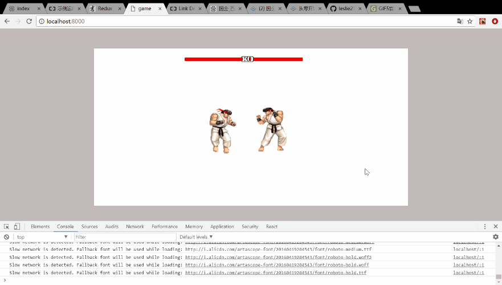Close the Redux browser tab
Screen dimensions: 502x285
click(x=120, y=9)
